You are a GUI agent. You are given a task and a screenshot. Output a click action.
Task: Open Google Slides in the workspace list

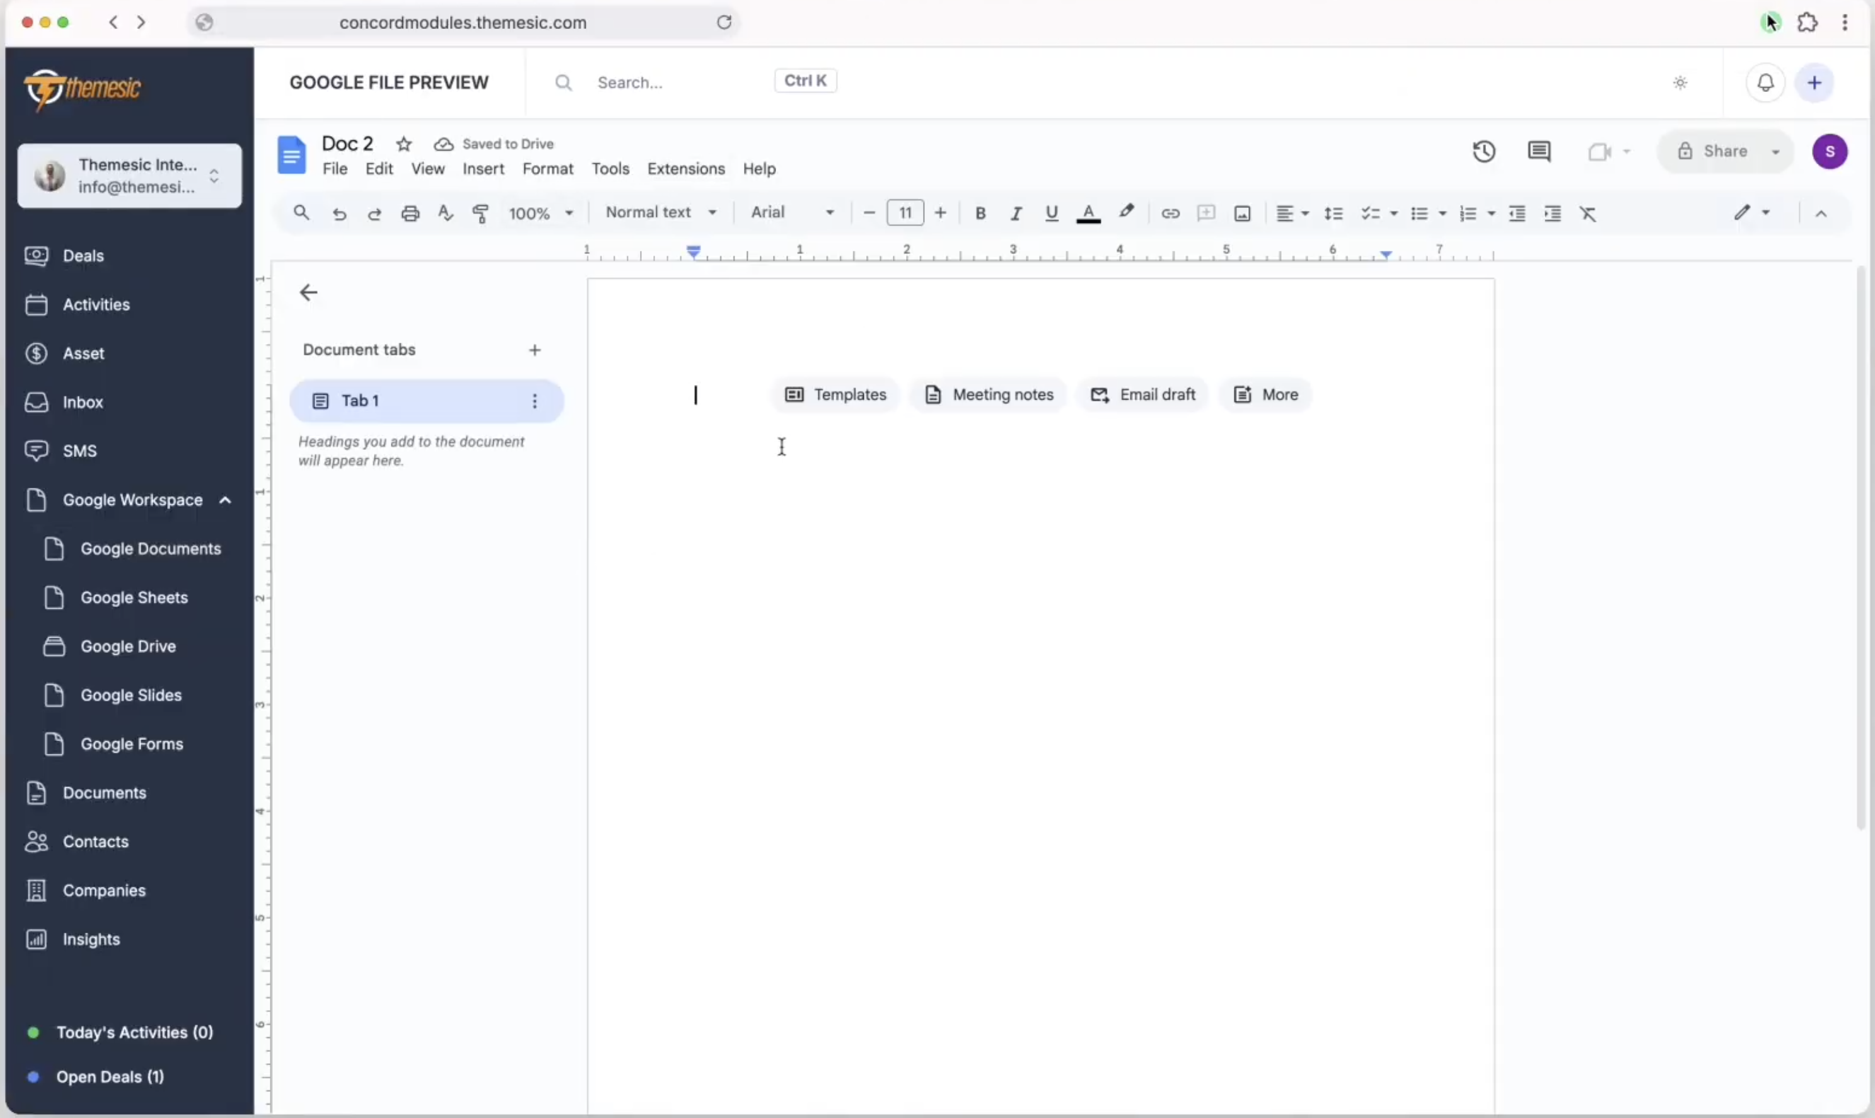(132, 694)
